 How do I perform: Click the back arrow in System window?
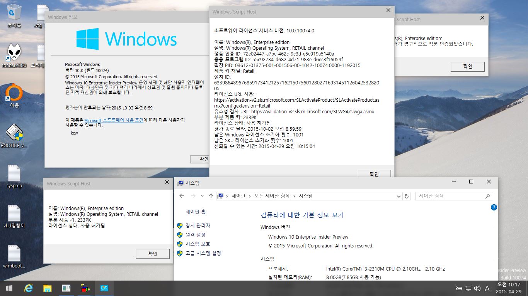coord(182,196)
